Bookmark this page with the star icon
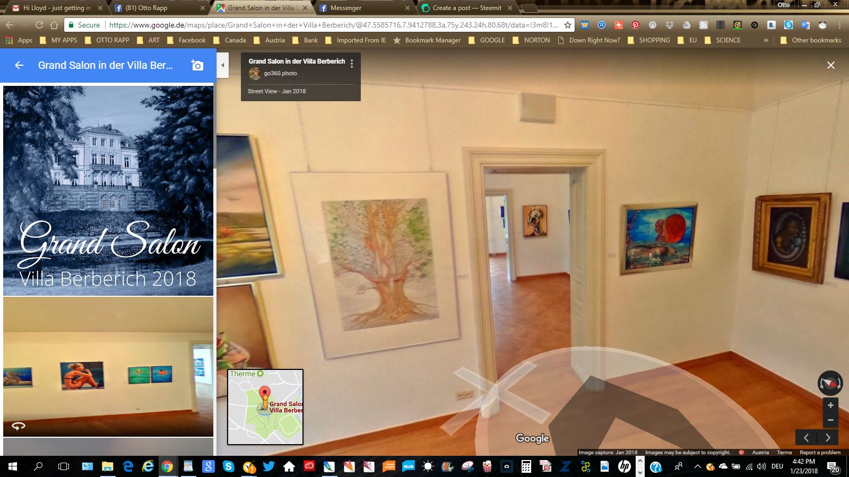Screen dimensions: 849x477 pyautogui.click(x=568, y=25)
